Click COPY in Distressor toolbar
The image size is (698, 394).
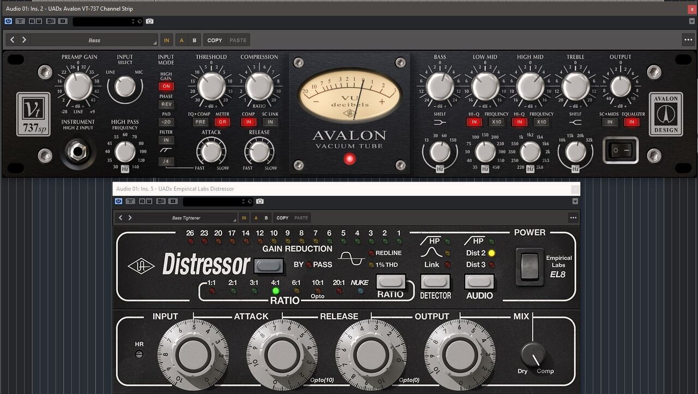[282, 218]
